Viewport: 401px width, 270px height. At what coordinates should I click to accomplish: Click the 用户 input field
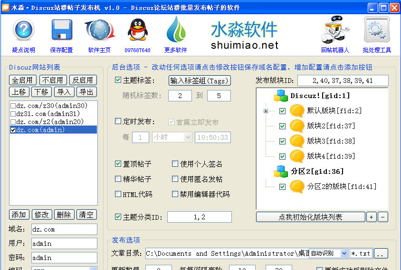(64, 243)
